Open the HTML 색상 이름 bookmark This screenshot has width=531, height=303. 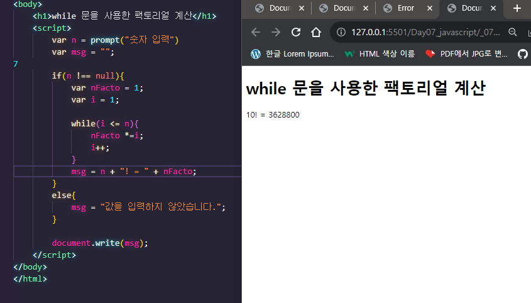(380, 54)
